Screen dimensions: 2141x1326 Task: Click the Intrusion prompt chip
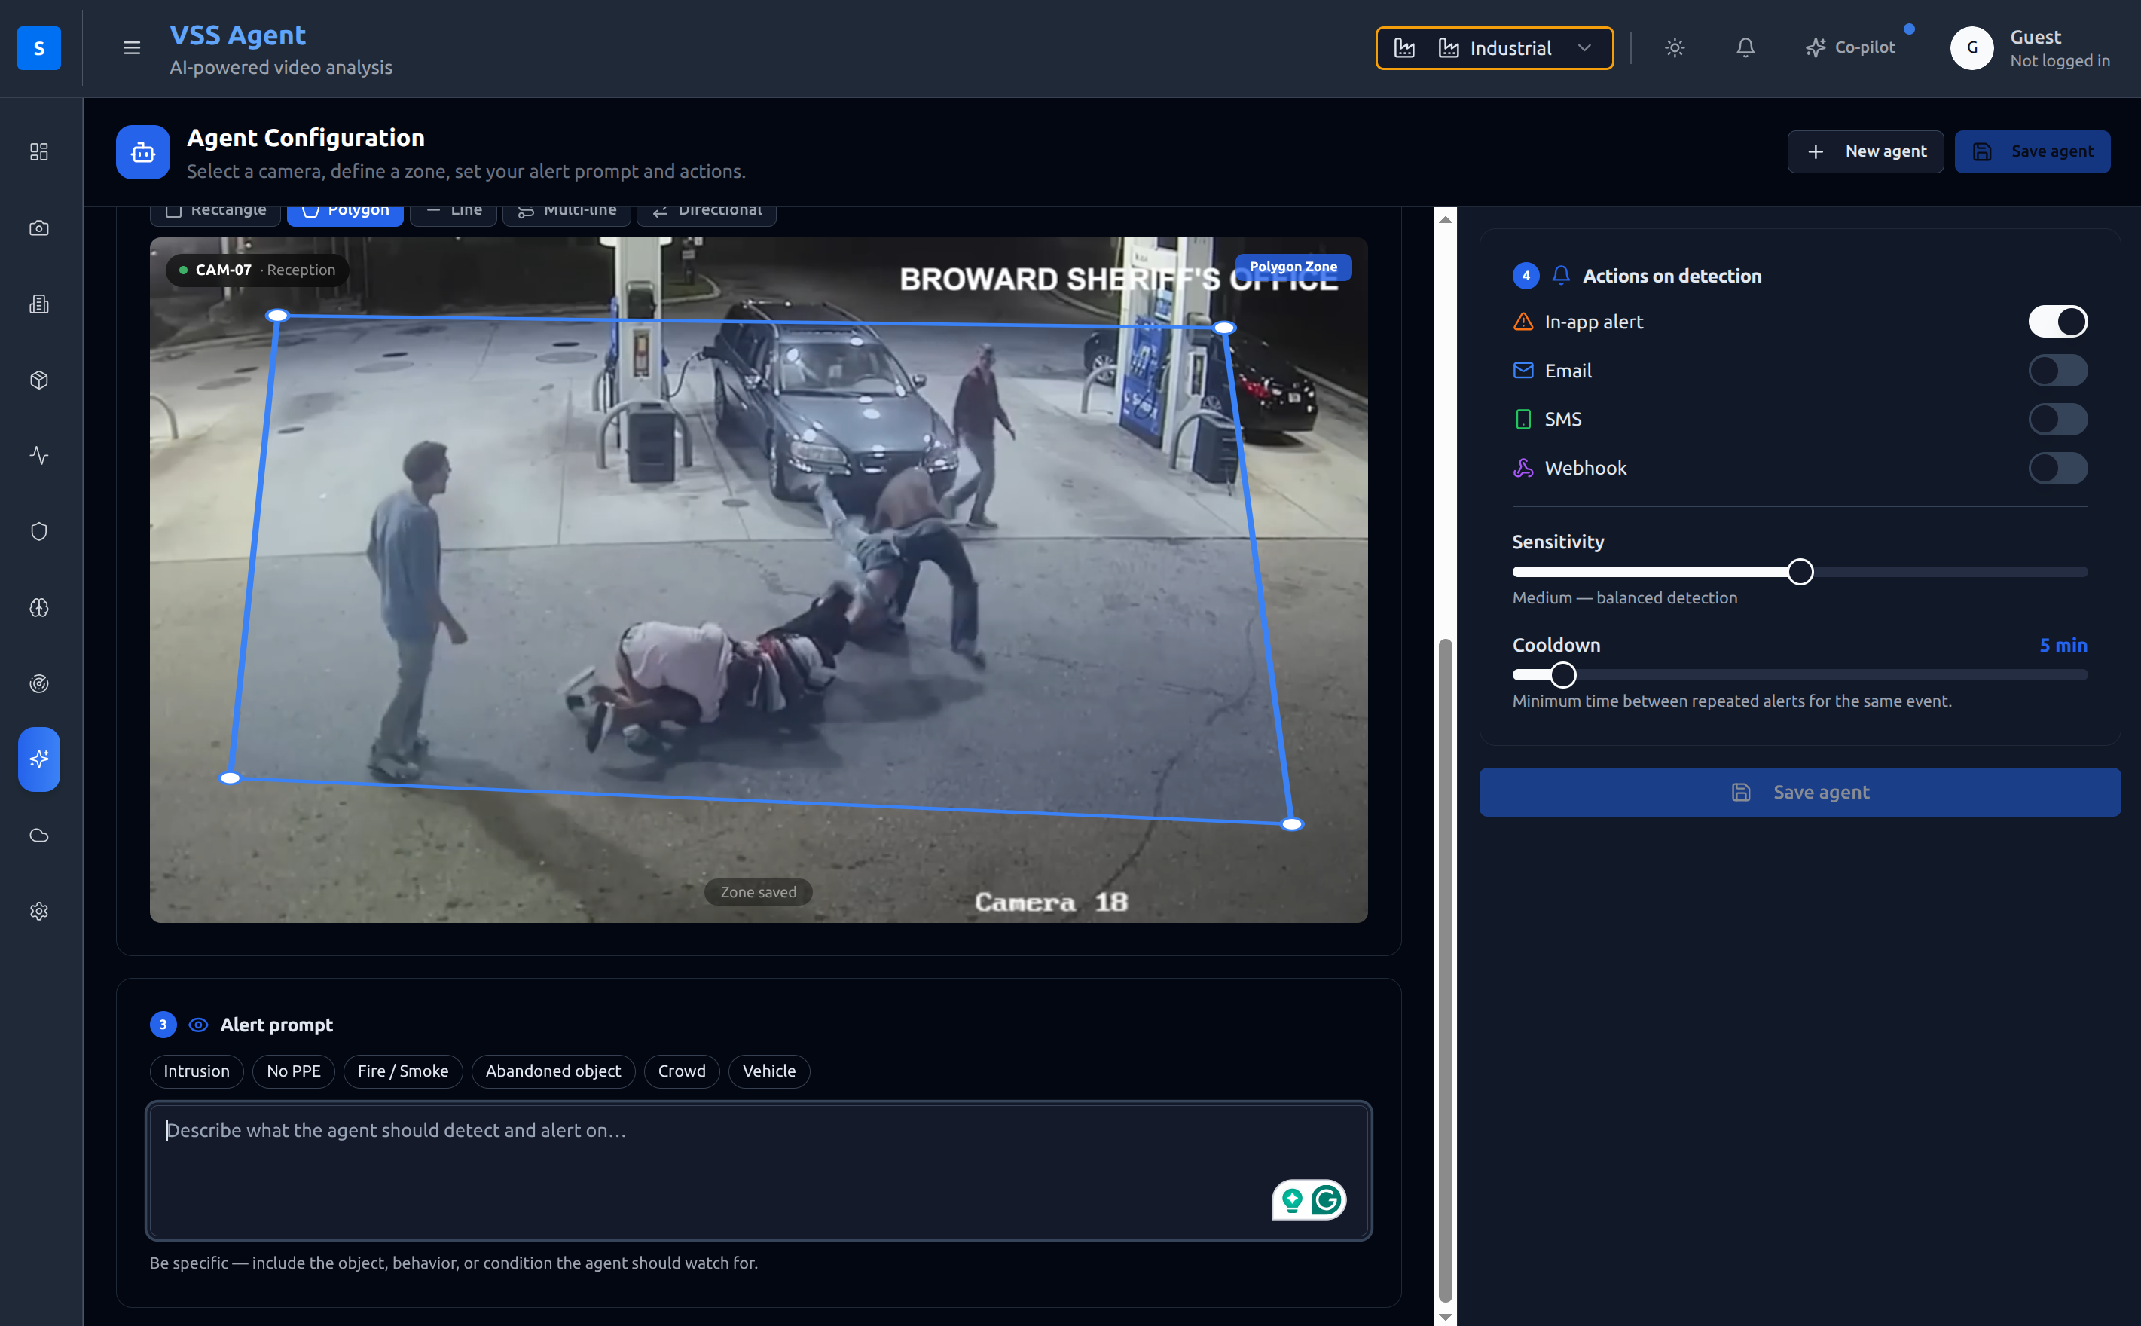[x=197, y=1071]
